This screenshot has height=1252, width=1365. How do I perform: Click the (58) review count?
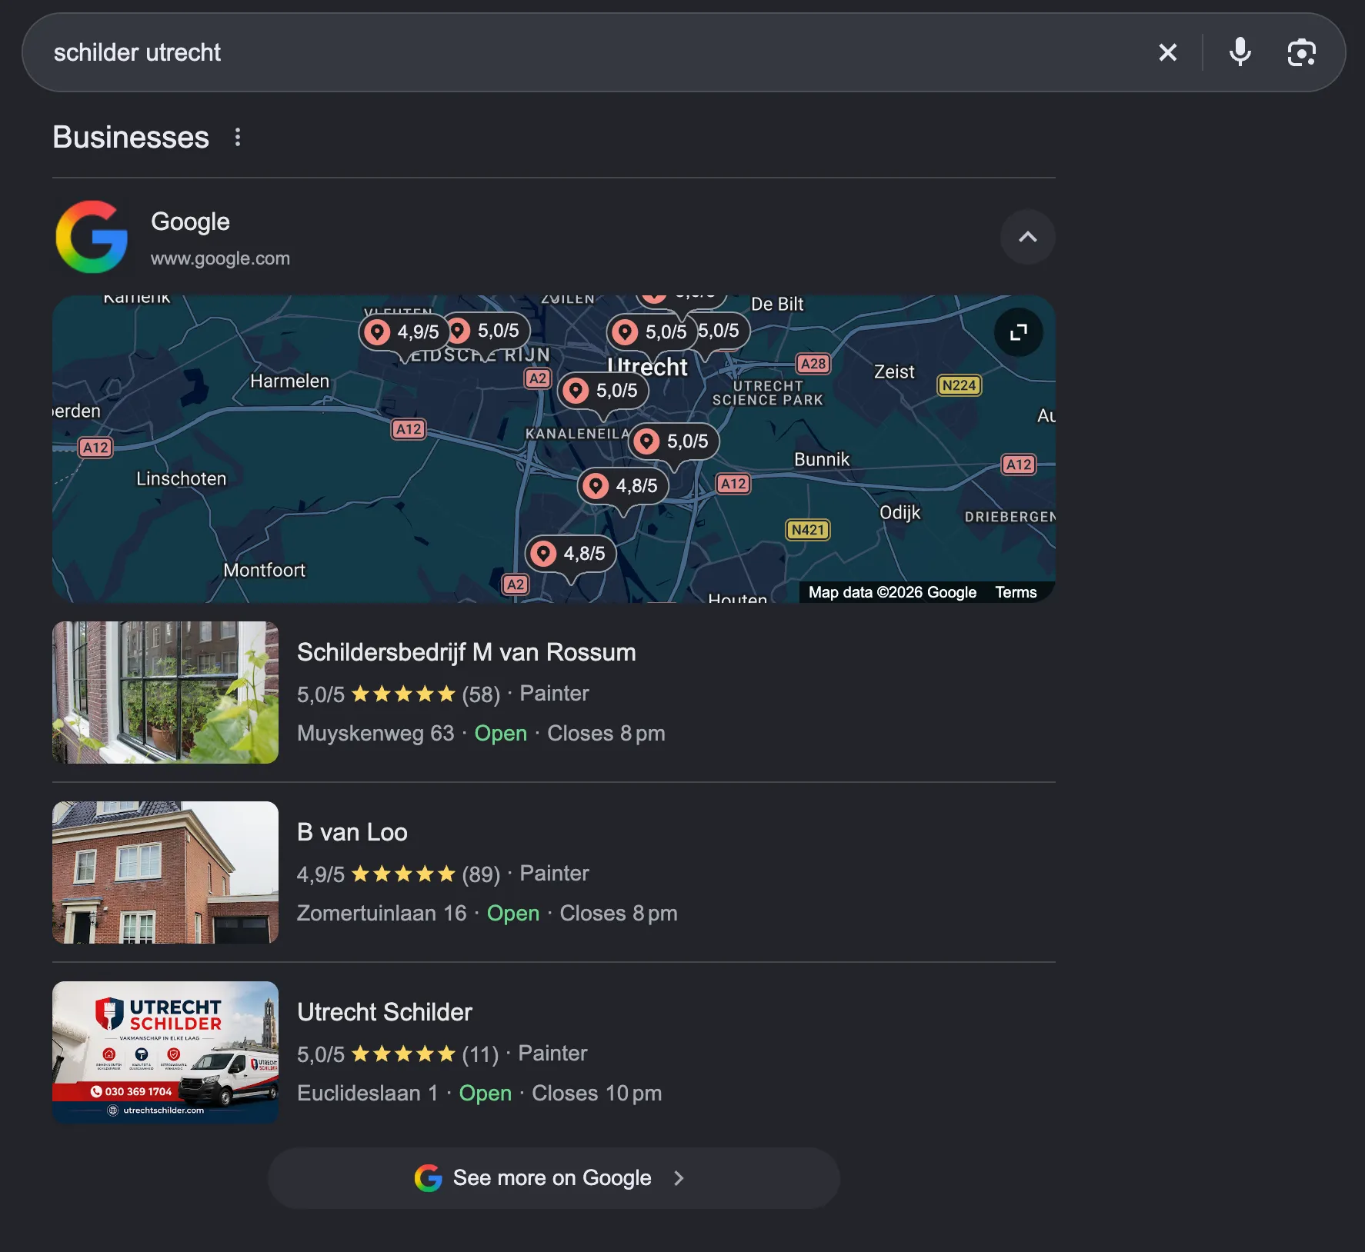481,694
